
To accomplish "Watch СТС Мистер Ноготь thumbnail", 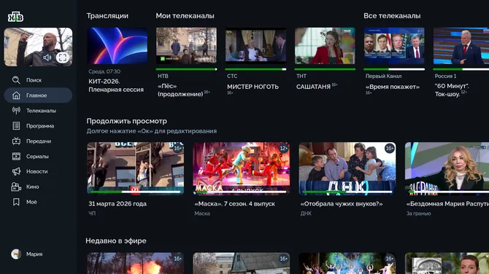I will [x=255, y=46].
